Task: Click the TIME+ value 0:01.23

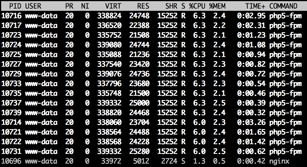Action: (x=251, y=35)
